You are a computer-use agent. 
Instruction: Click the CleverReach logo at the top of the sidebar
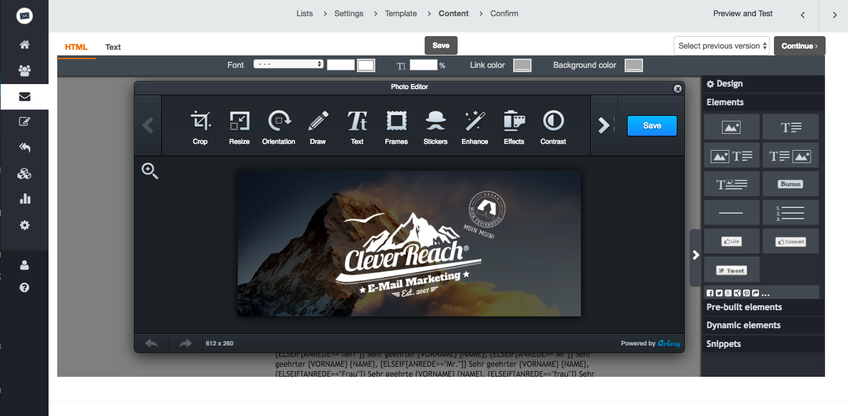coord(24,16)
